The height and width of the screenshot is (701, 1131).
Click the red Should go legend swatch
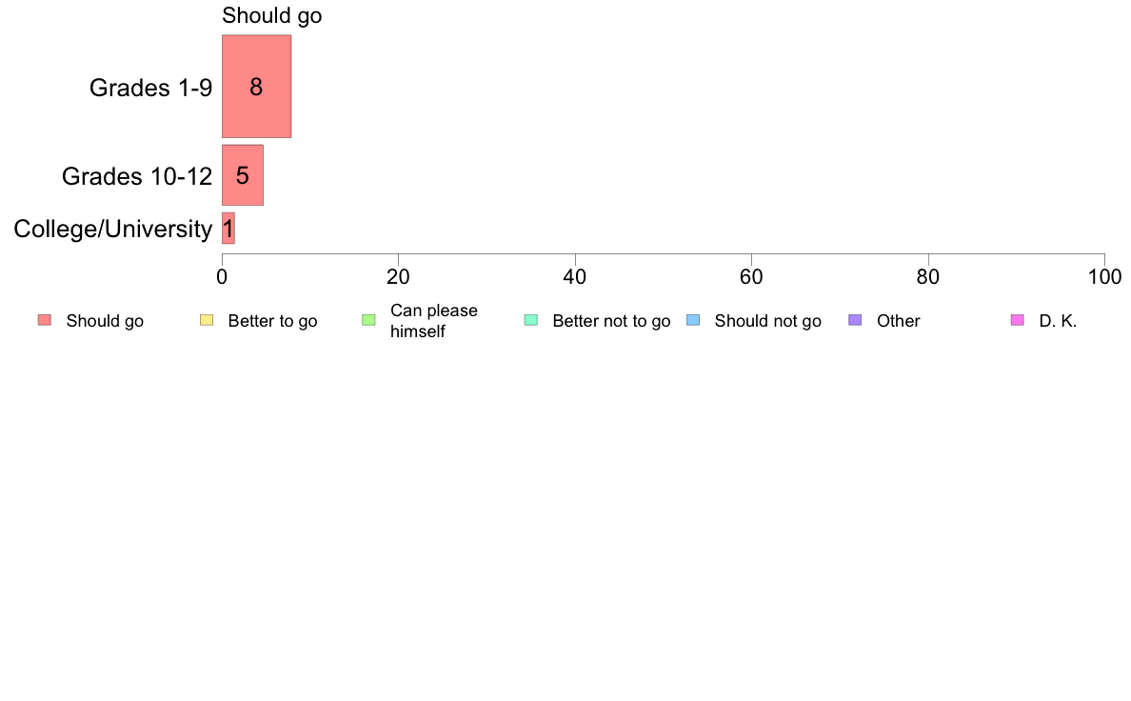click(x=45, y=320)
